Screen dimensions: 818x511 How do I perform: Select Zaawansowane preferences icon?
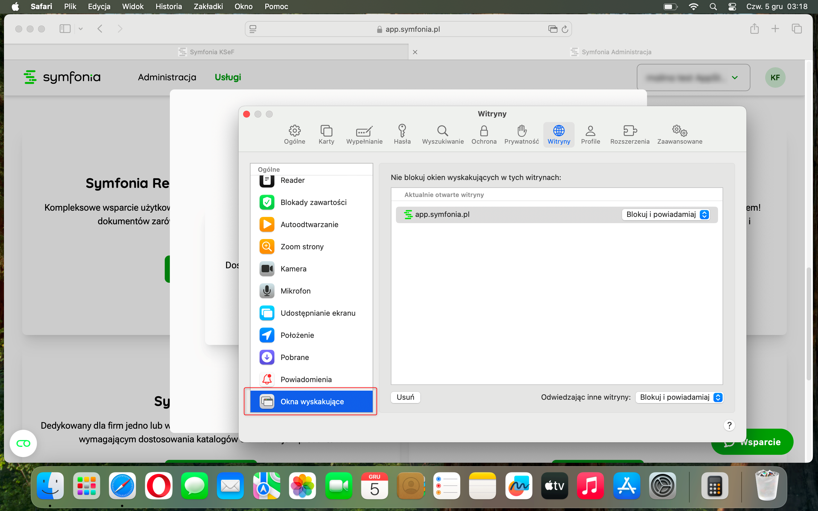click(679, 134)
